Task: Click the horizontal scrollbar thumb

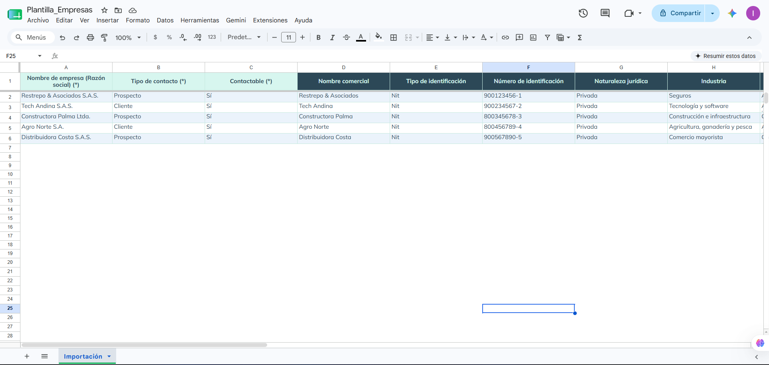Action: pos(144,345)
